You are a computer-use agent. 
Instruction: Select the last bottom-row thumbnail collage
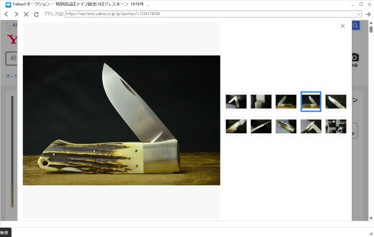(x=336, y=126)
